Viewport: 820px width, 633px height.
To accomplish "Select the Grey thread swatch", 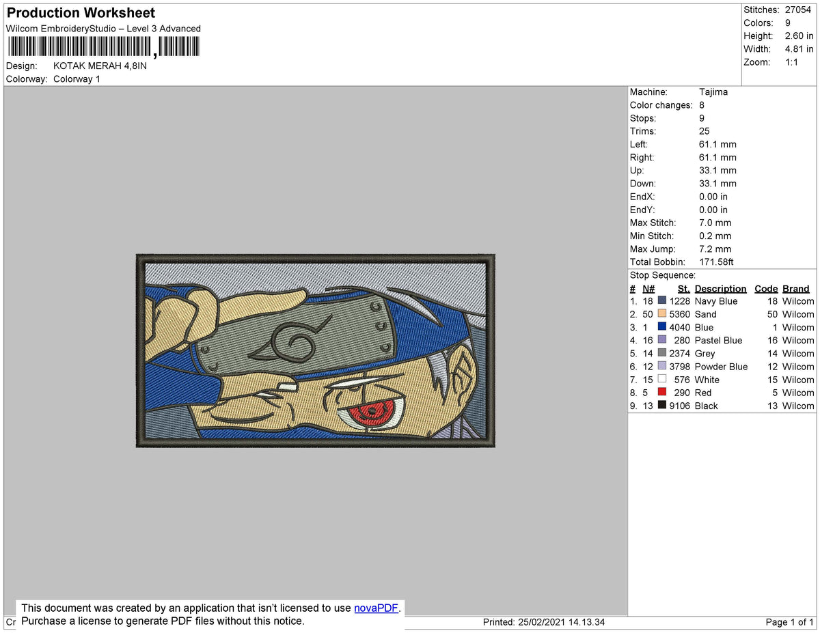I will pos(661,353).
